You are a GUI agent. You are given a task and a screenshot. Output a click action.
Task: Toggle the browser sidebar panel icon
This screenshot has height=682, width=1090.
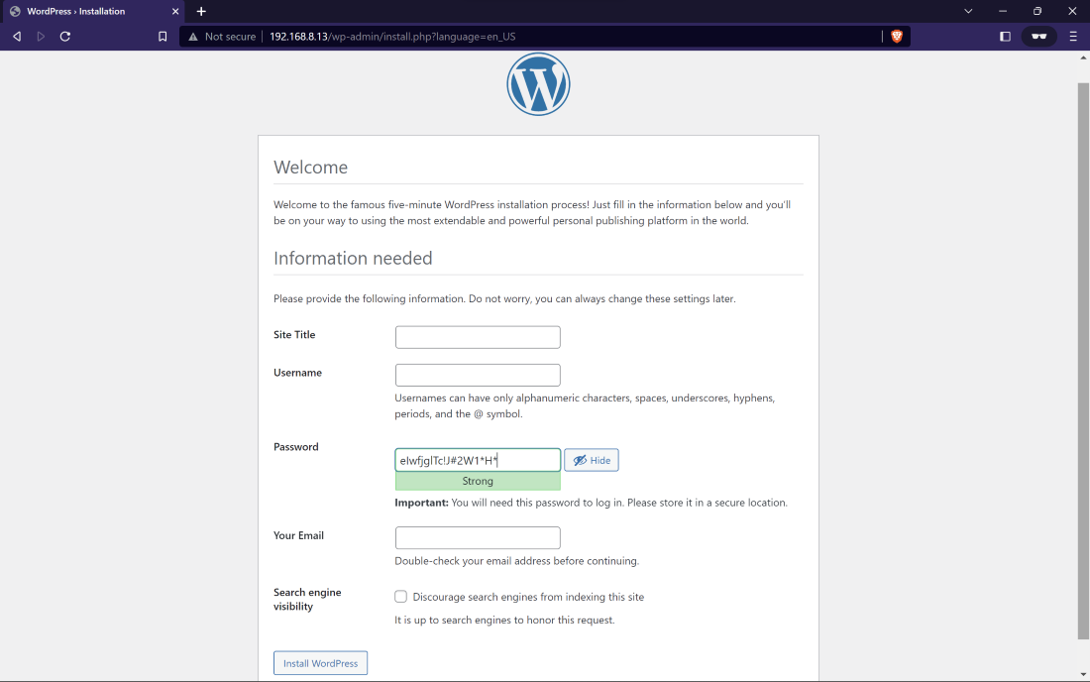tap(1005, 36)
